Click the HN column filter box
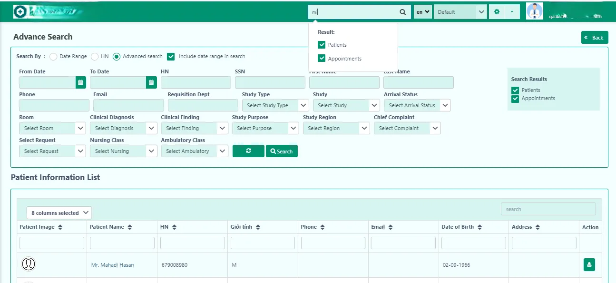The image size is (616, 283). [193, 243]
